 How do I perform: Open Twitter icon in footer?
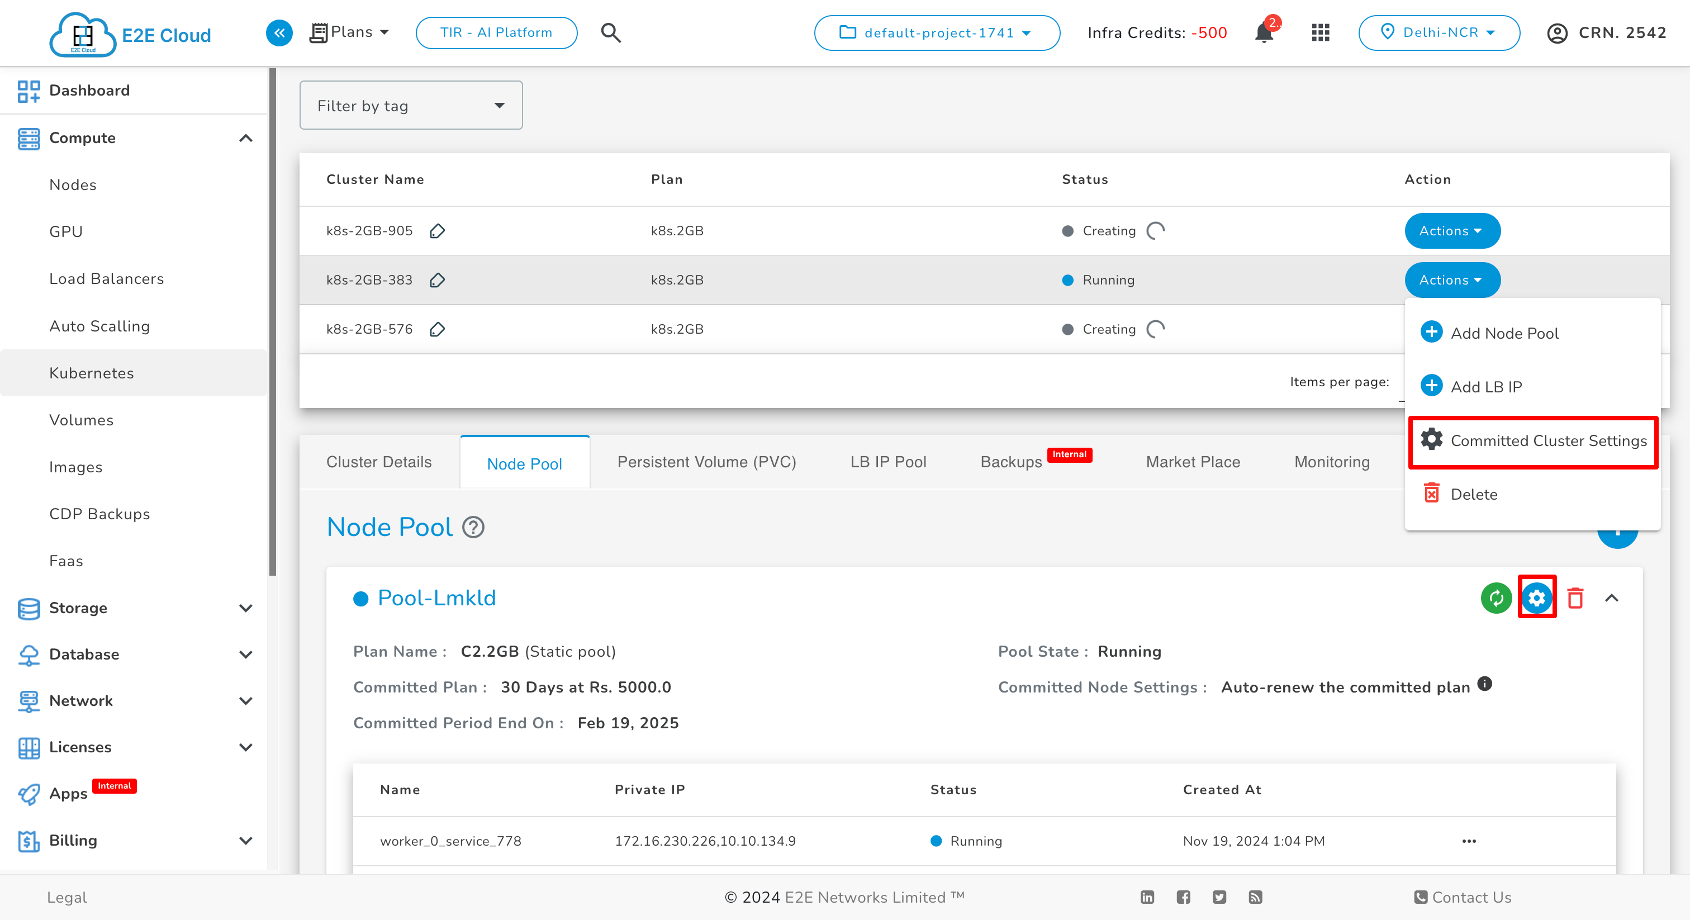point(1219,897)
